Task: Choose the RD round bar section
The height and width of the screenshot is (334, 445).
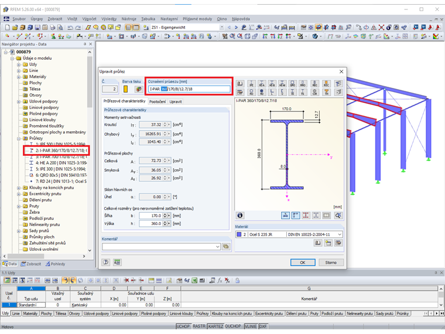Action: coord(262,92)
